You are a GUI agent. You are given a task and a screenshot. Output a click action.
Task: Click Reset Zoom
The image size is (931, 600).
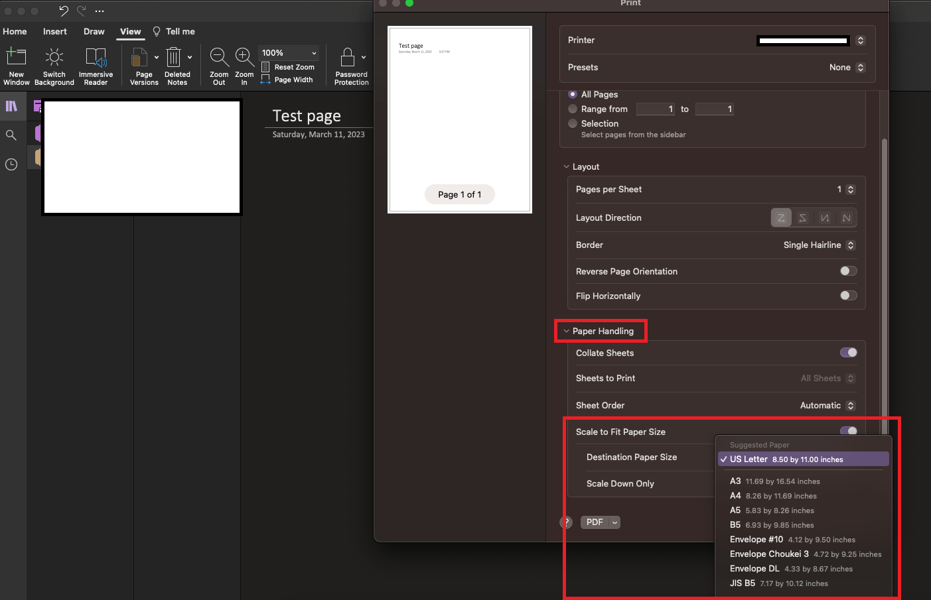coord(288,67)
